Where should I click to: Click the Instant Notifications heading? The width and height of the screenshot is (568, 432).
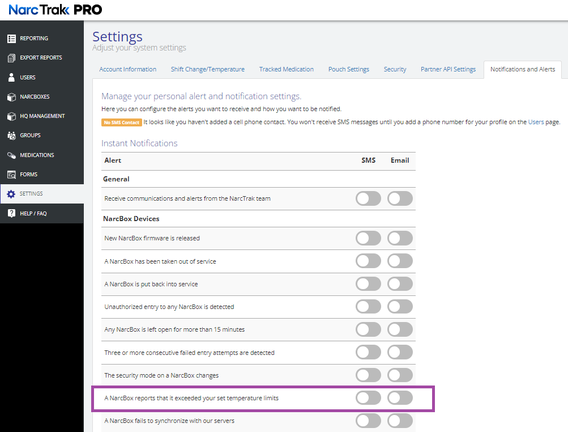(x=139, y=143)
